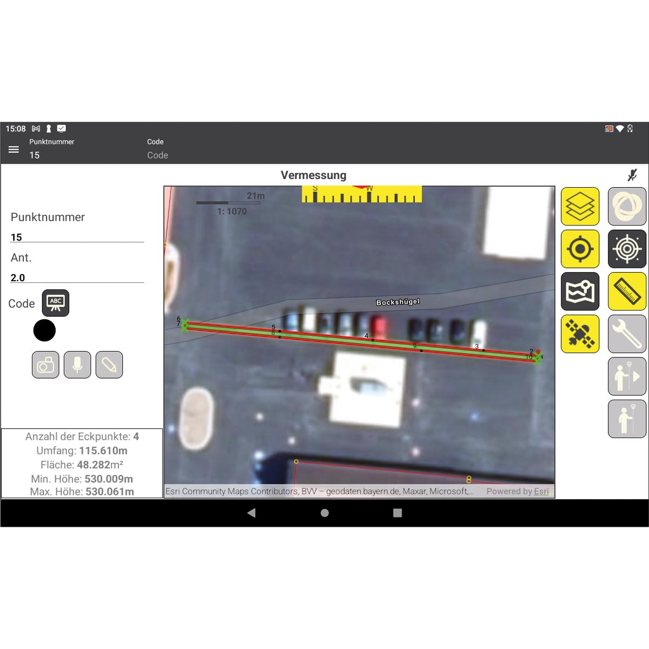The height and width of the screenshot is (649, 649).
Task: Open the satellite status icon
Action: click(x=580, y=334)
